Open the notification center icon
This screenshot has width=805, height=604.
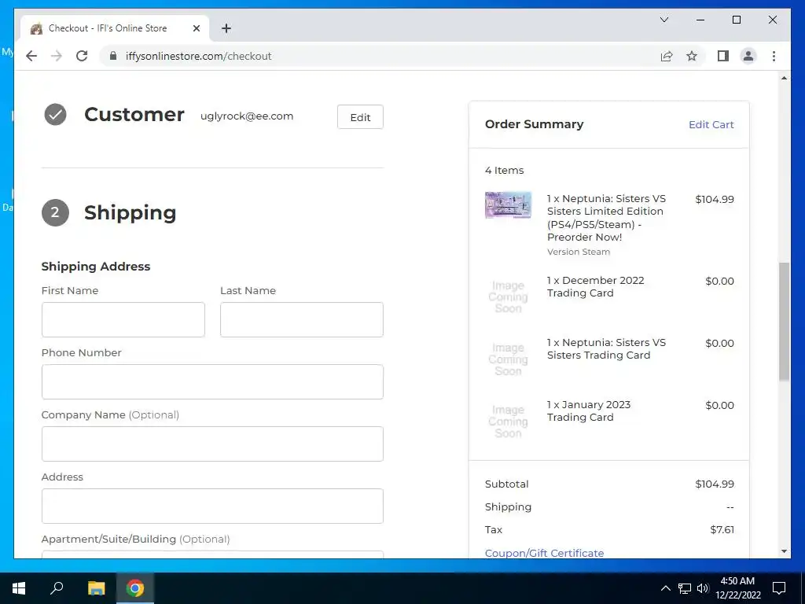(x=779, y=588)
